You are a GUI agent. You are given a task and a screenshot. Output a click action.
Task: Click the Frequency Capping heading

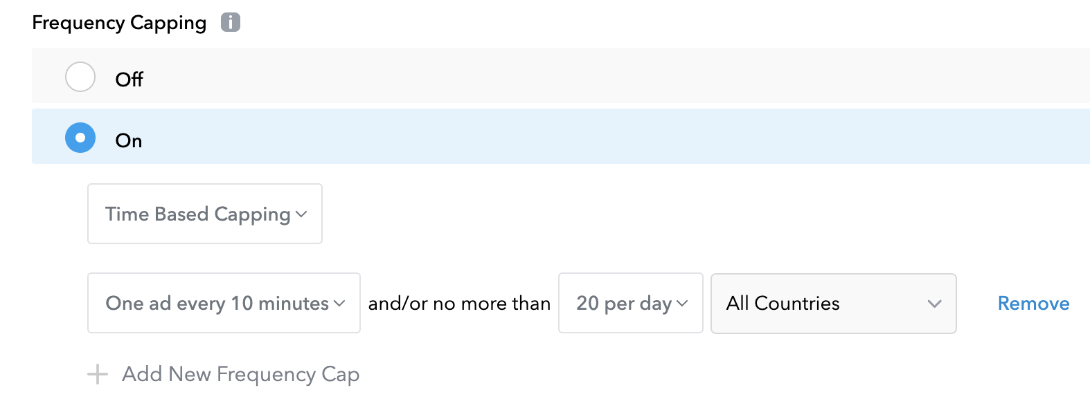coord(118,22)
